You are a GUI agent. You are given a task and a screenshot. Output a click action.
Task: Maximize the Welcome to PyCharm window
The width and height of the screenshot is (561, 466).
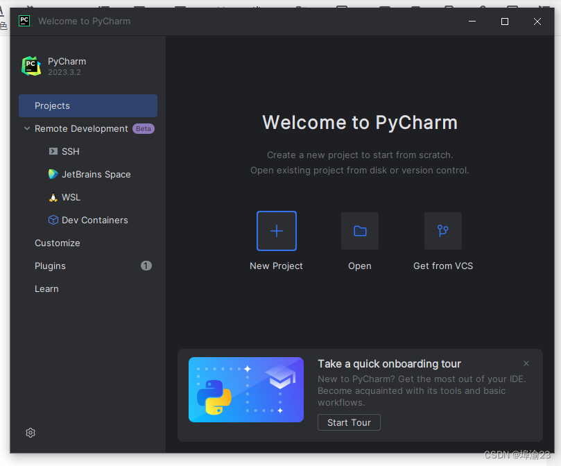pos(504,21)
